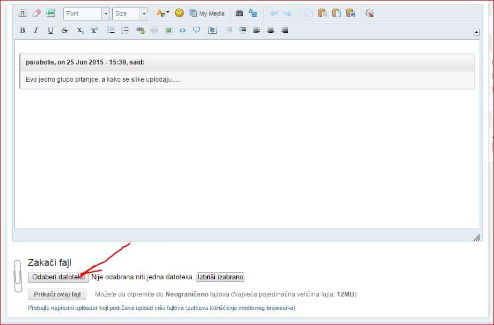This screenshot has height=325, width=494.
Task: Click the code brackets icon
Action: (x=183, y=30)
